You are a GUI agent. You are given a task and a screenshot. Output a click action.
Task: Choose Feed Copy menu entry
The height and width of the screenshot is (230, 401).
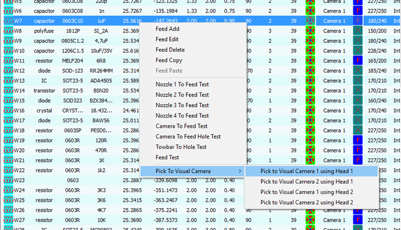[x=169, y=61]
